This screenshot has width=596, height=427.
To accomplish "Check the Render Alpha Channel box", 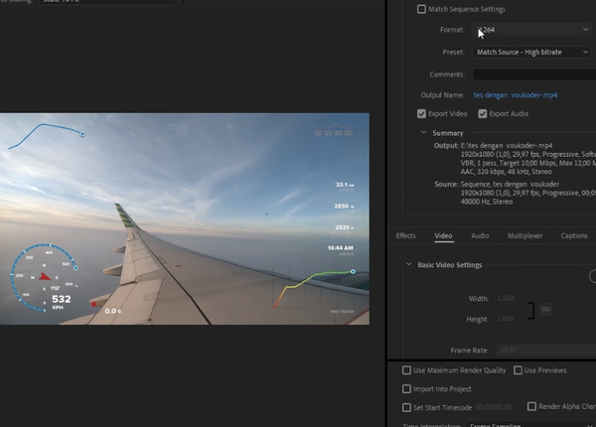I will pos(530,406).
